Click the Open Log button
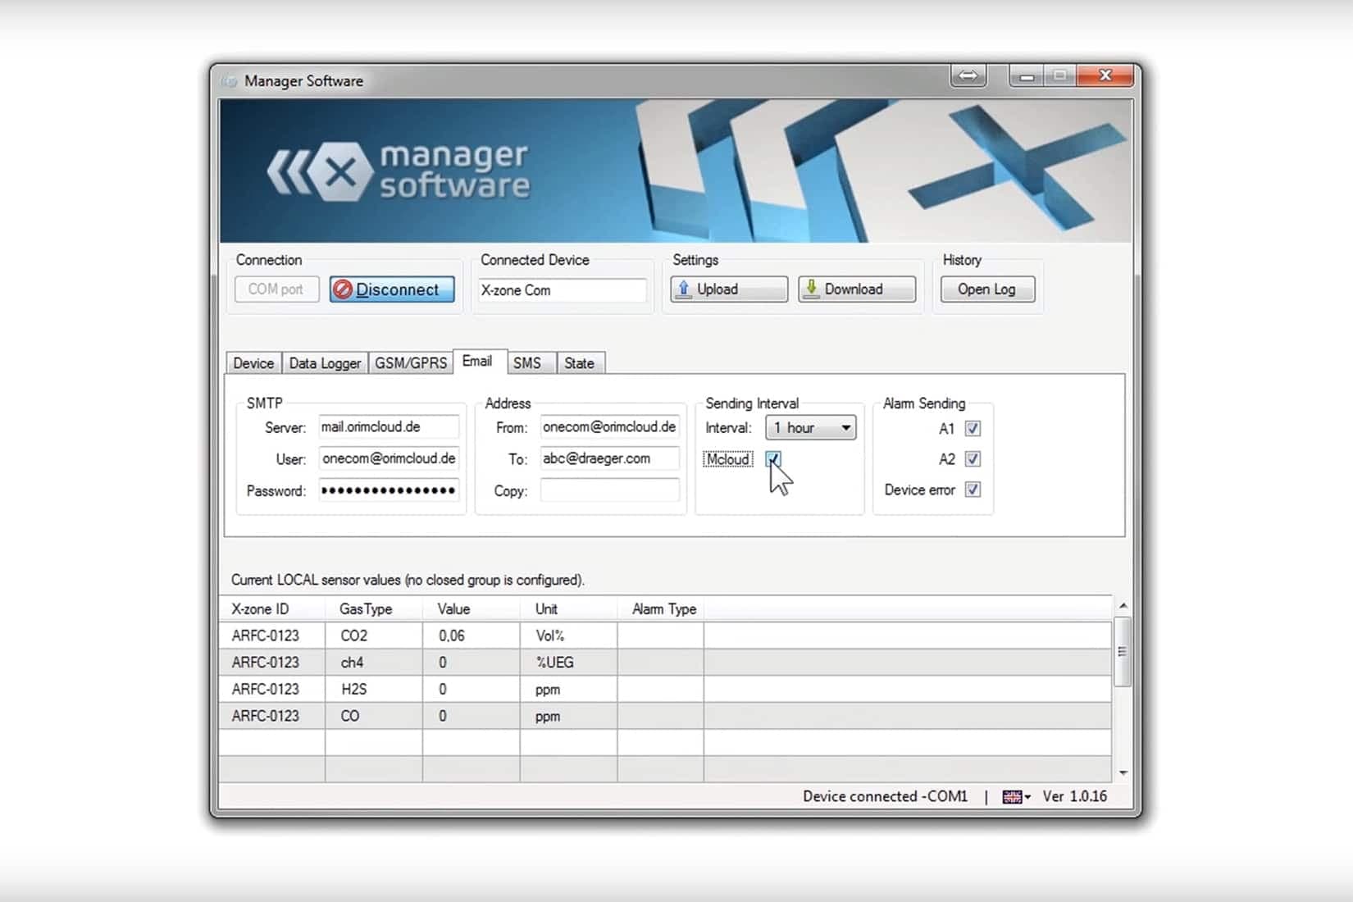 986,289
